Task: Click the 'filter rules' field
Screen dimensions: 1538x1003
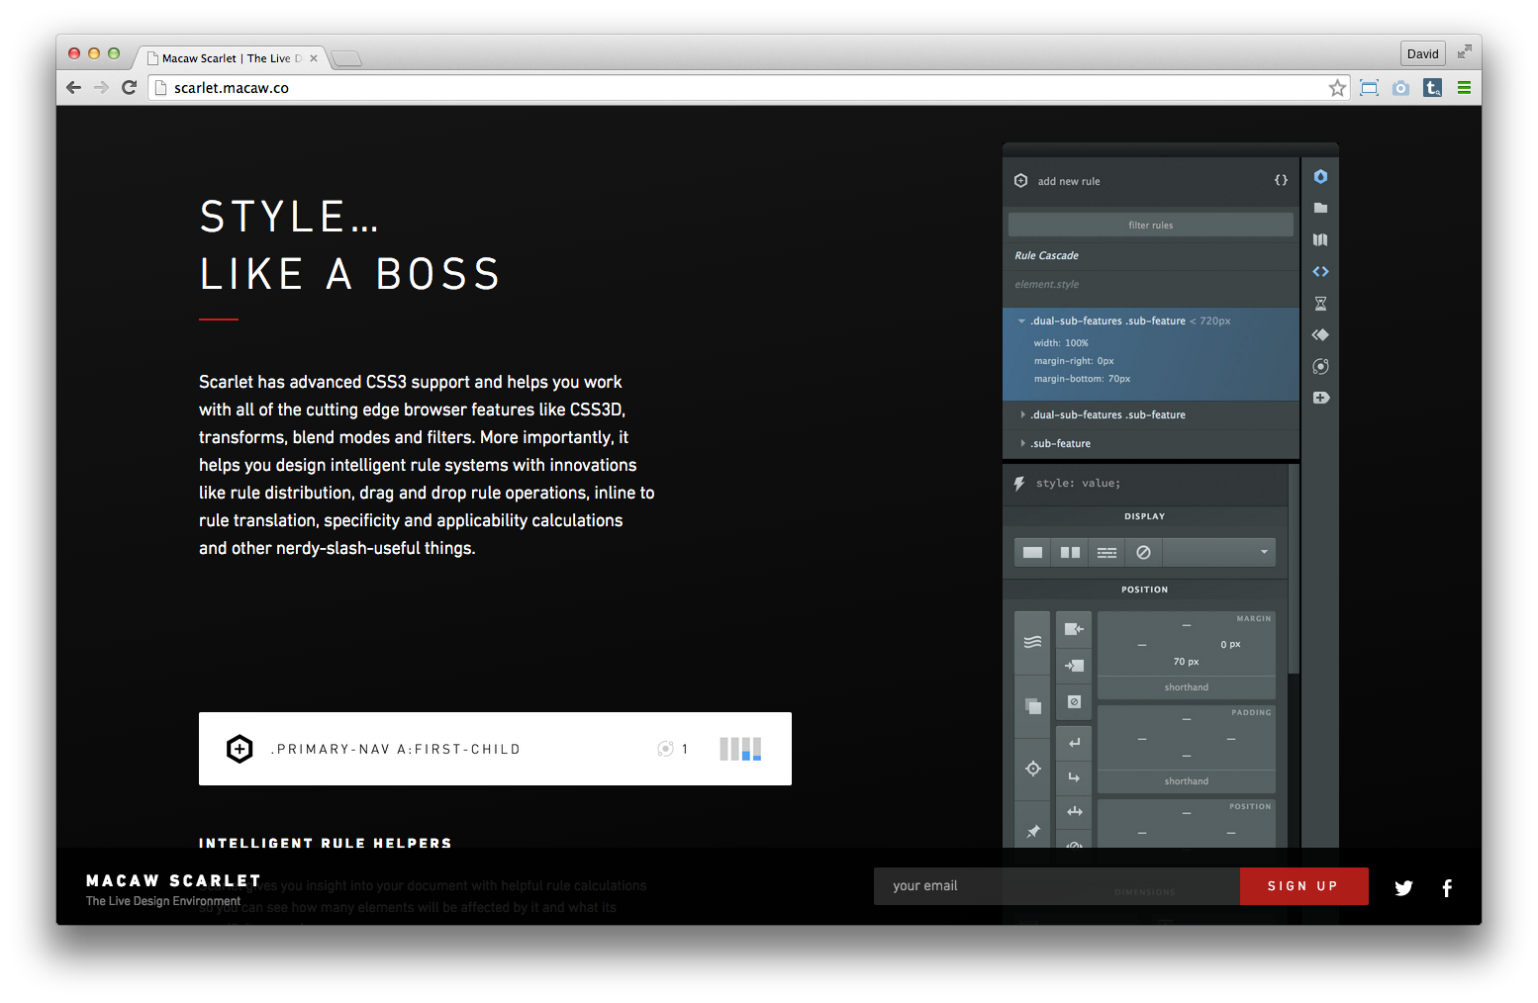Action: [1150, 226]
